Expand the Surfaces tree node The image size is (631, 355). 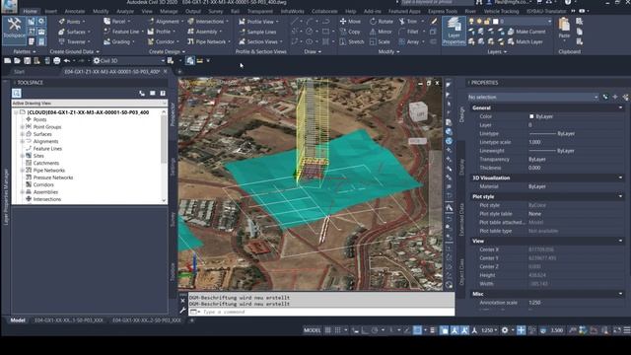point(23,134)
